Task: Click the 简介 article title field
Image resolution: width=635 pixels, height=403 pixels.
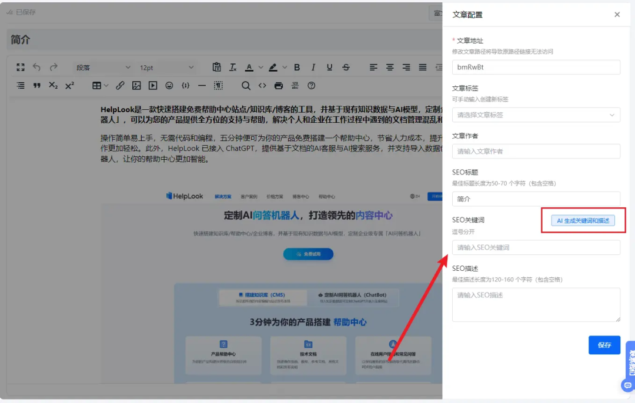Action: (x=225, y=39)
